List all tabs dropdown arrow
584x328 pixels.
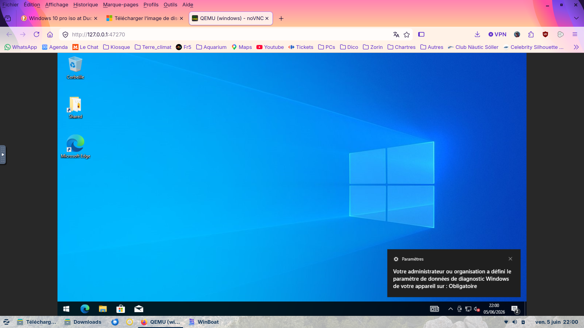point(576,18)
